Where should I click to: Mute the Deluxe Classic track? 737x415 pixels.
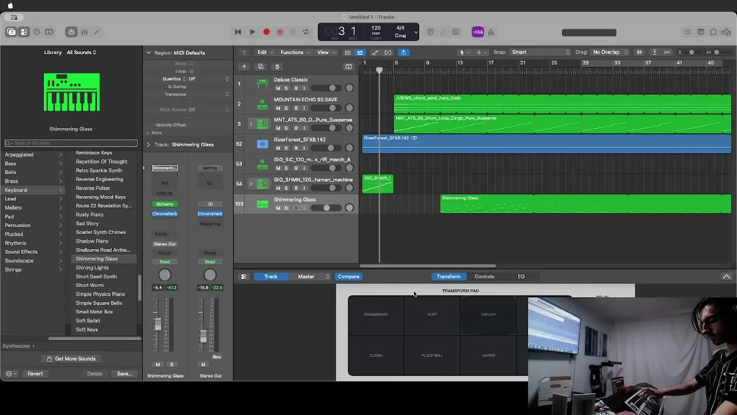click(278, 88)
